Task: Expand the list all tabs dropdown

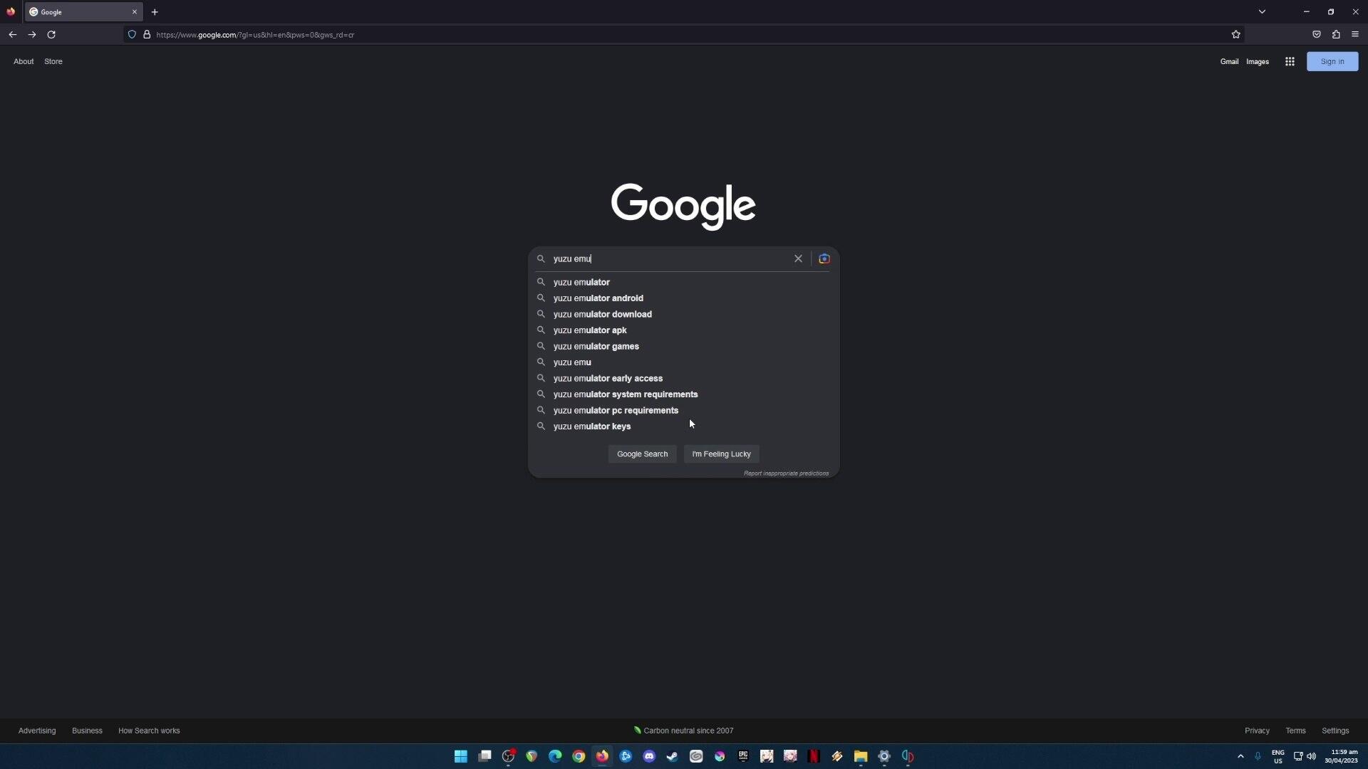Action: [x=1262, y=12]
